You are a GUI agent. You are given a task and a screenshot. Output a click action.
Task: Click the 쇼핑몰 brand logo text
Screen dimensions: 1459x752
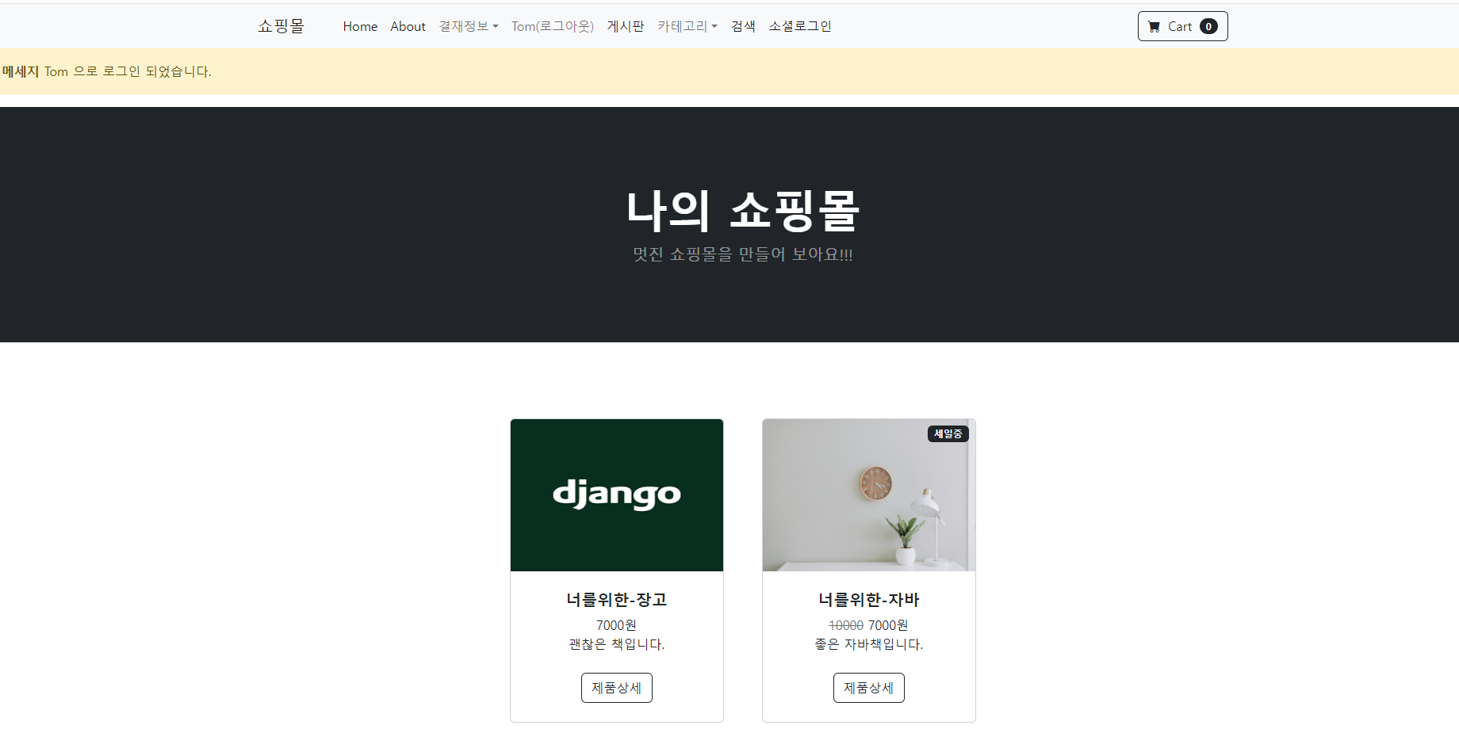click(281, 26)
